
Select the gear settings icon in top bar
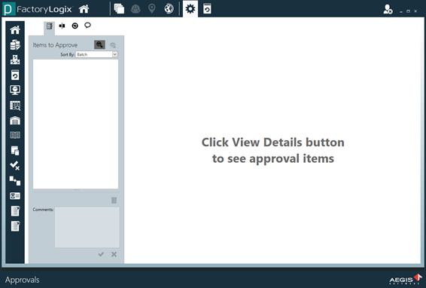click(190, 9)
